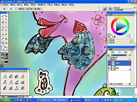Select the Text tool

pos(3,30)
